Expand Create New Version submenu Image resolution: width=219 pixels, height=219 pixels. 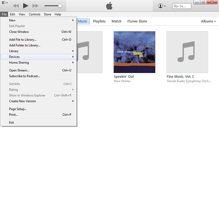38,101
